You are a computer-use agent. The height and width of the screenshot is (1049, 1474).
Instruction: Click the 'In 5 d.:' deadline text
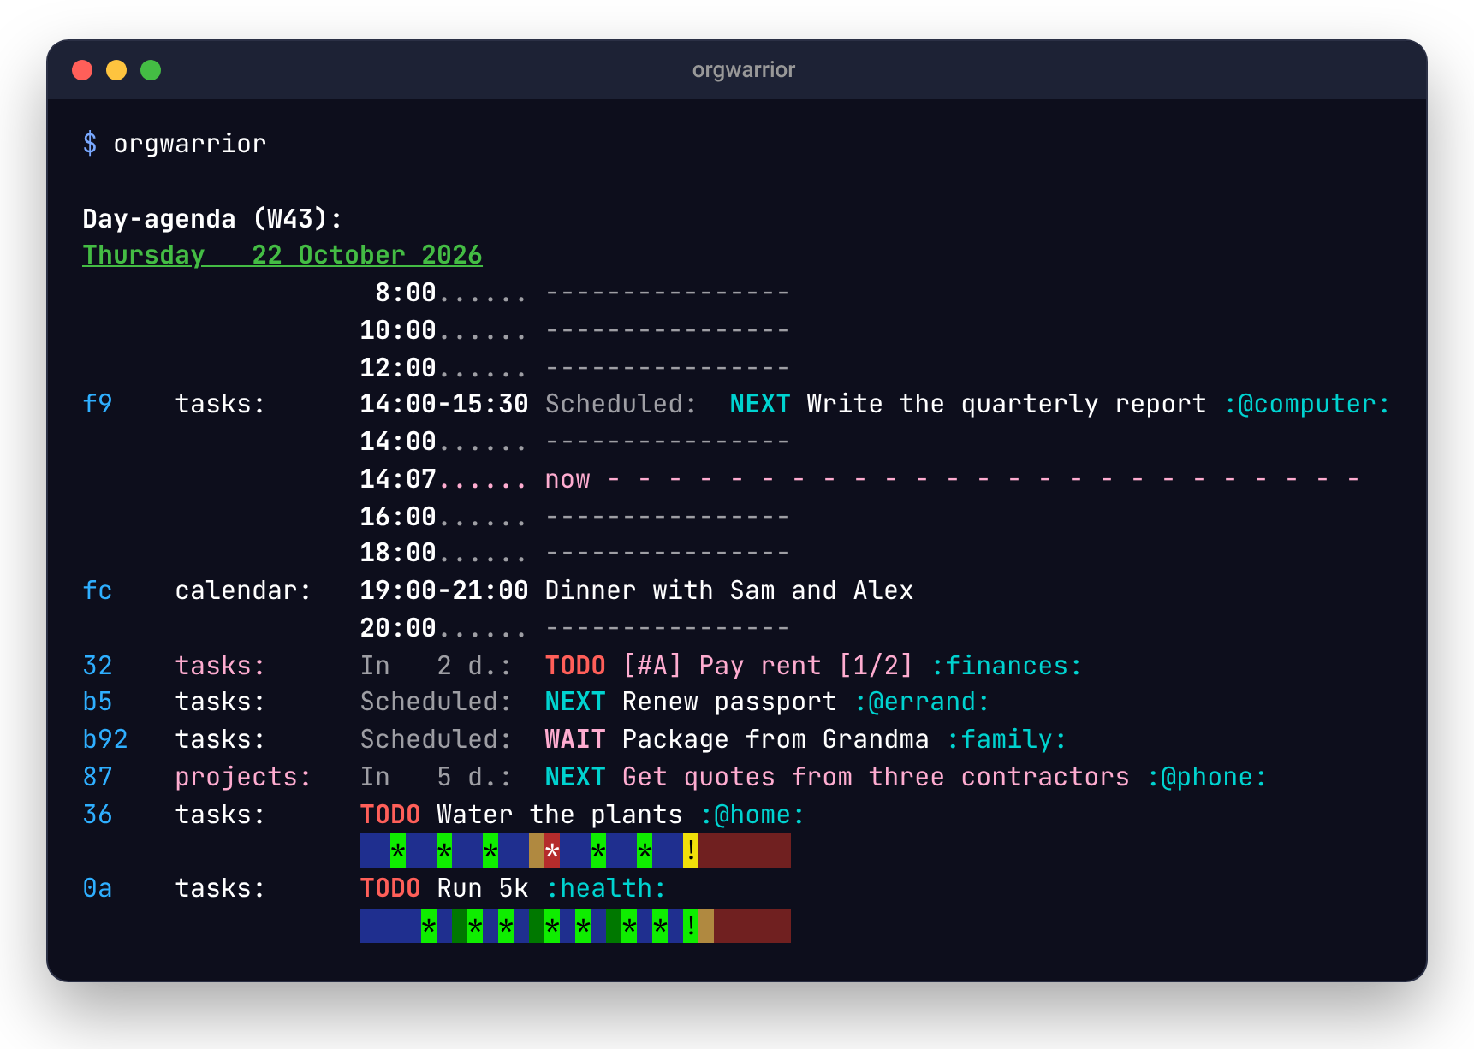437,777
